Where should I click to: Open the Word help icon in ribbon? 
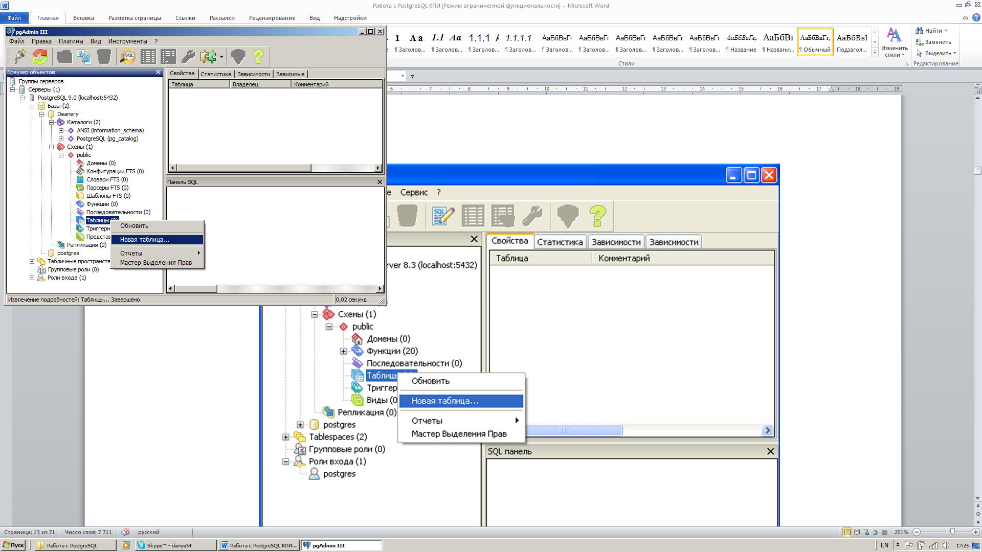click(976, 17)
